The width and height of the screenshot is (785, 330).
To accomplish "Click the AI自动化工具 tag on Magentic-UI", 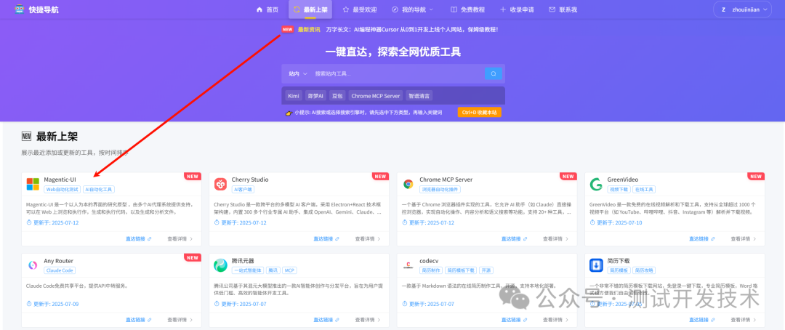I will (99, 190).
